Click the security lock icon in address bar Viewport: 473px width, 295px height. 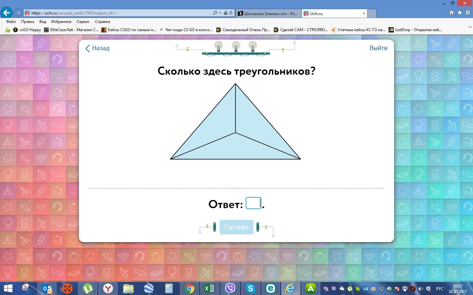pos(226,13)
